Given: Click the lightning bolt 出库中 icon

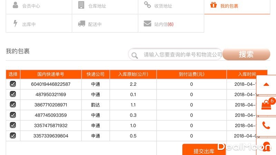Looking at the screenshot, I should coord(15,24).
